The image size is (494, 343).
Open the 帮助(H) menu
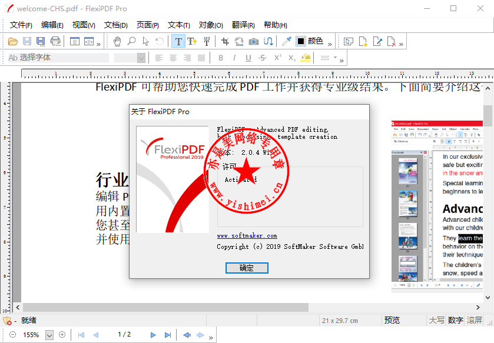(x=276, y=25)
